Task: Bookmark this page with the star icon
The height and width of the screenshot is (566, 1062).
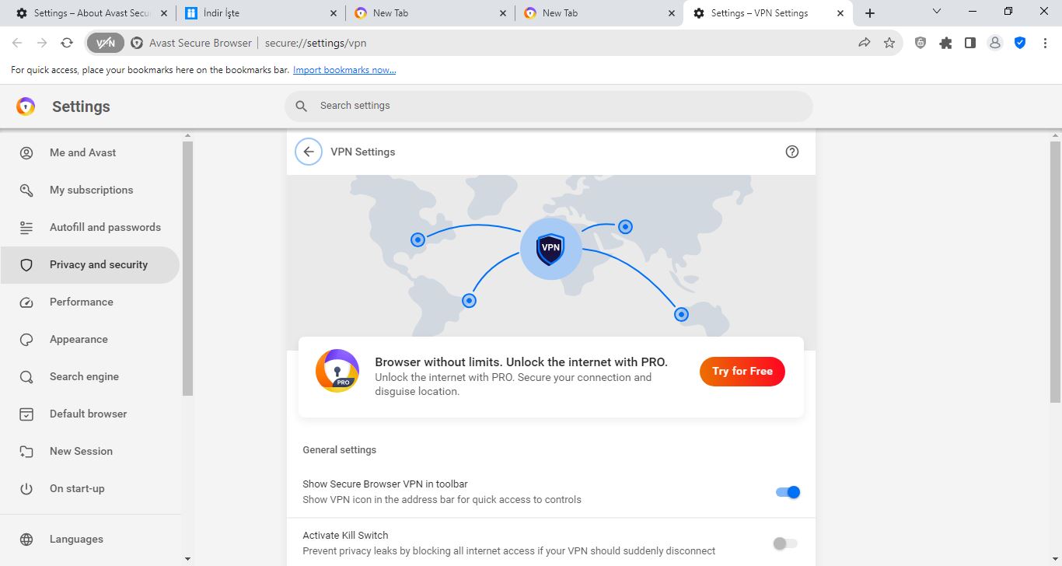Action: 889,43
